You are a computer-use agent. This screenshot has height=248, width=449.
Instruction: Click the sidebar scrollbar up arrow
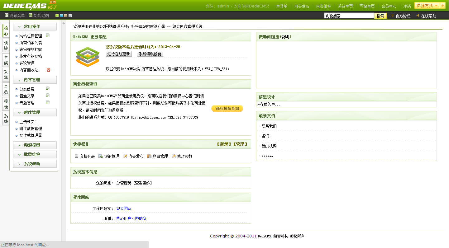point(64,23)
